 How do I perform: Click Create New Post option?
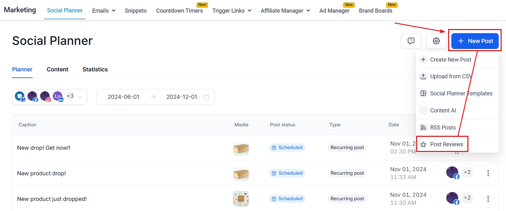[450, 60]
